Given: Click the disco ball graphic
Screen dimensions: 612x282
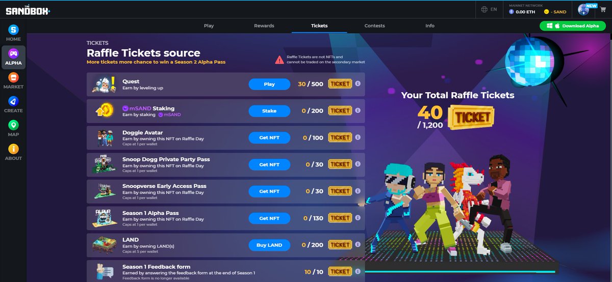Looking at the screenshot, I should pyautogui.click(x=529, y=62).
